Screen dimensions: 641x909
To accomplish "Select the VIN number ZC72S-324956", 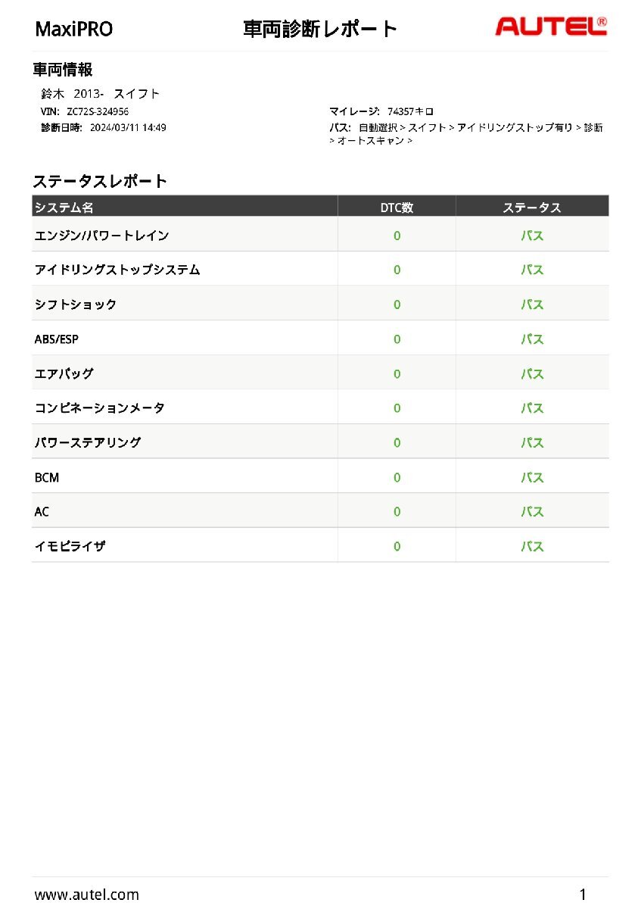I will 98,111.
